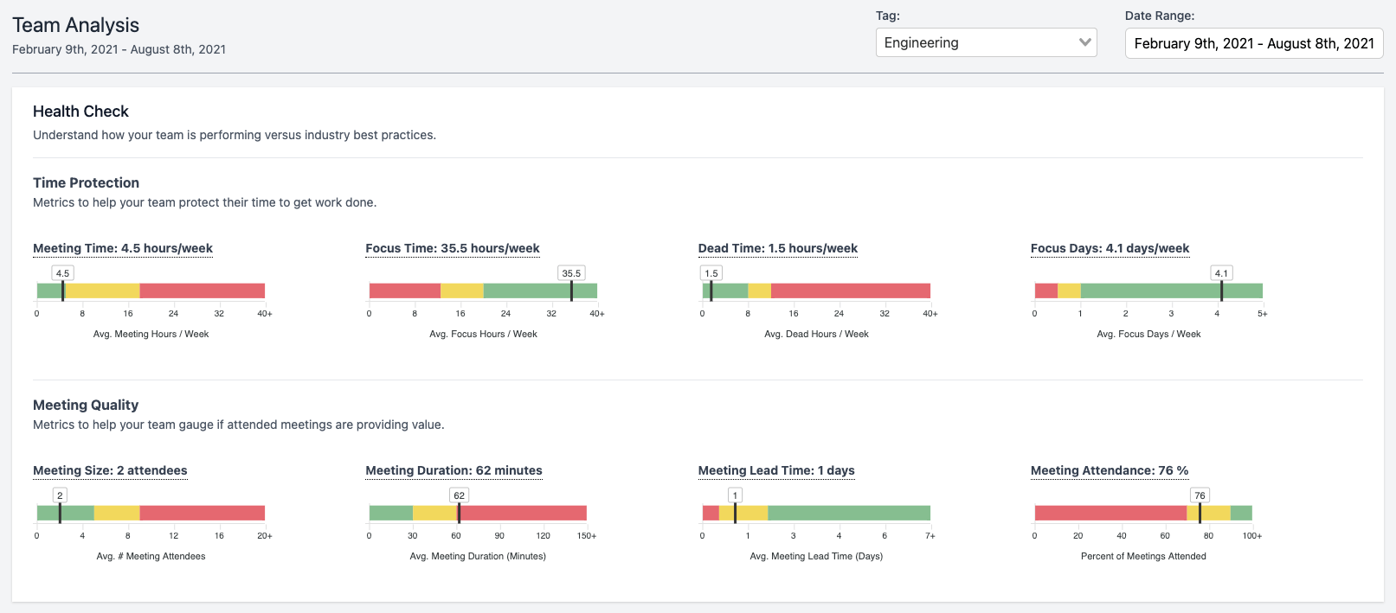Select the 2 marker on Meeting Size gauge

[60, 495]
